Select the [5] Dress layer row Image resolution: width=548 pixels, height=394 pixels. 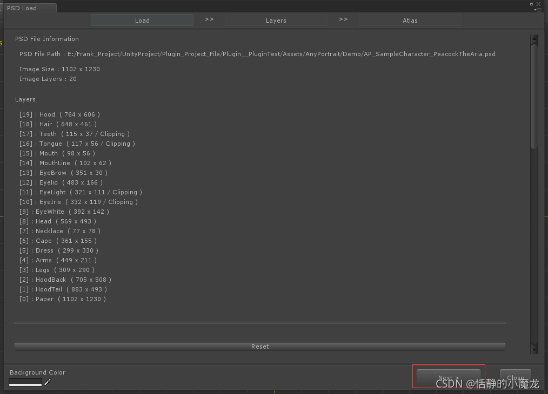tap(59, 250)
